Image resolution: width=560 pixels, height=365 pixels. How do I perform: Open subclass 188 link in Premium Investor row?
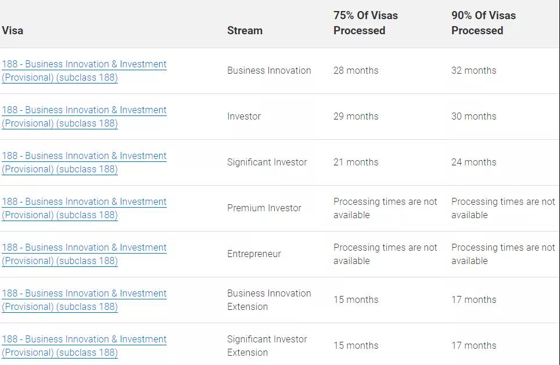click(84, 208)
